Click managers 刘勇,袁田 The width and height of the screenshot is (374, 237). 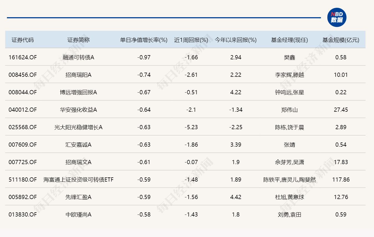pyautogui.click(x=290, y=215)
